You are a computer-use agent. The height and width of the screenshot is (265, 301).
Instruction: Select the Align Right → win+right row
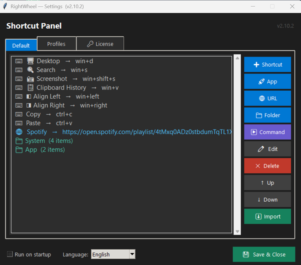pyautogui.click(x=121, y=105)
